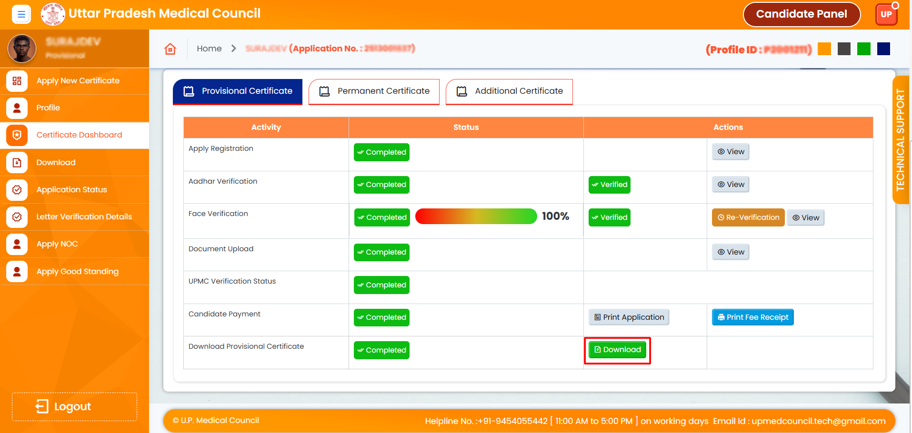The image size is (912, 433).
Task: Switch to Additional Certificate tab
Action: click(x=509, y=91)
